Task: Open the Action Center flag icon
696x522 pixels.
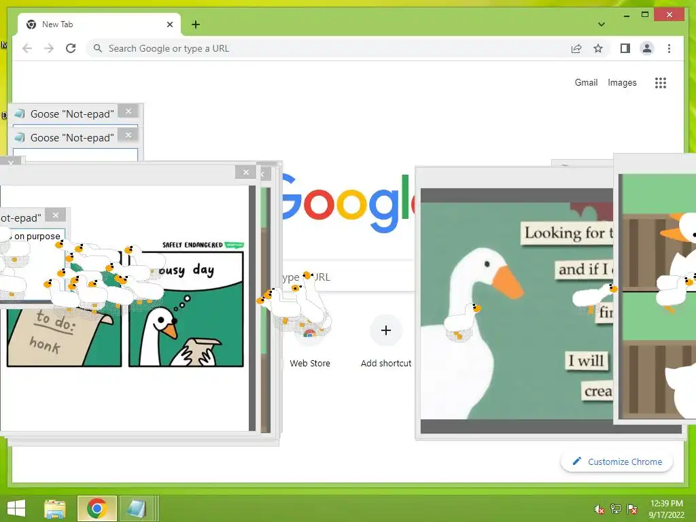Action: [x=632, y=509]
